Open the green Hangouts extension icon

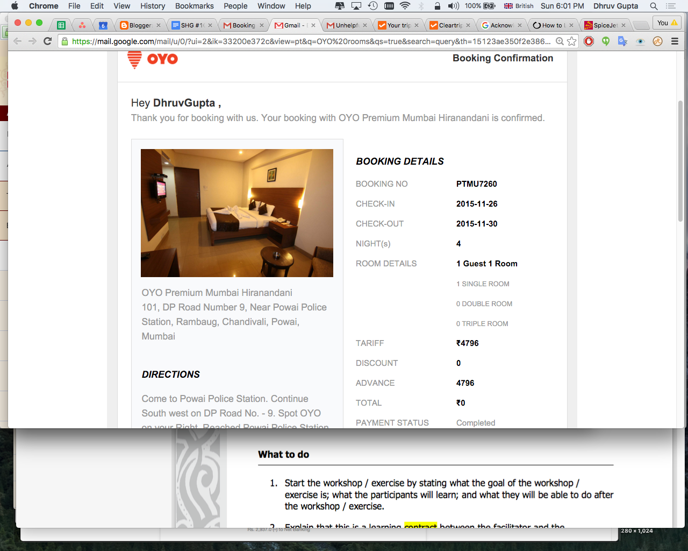click(606, 41)
